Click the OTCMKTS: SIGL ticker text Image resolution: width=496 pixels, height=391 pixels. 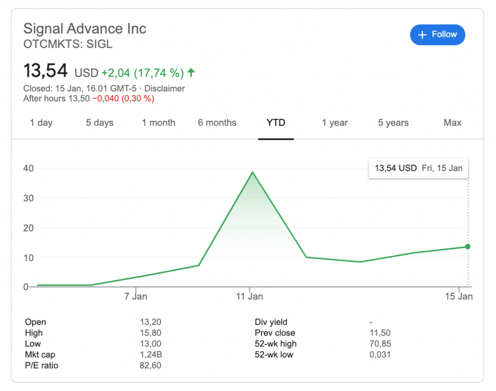point(68,44)
